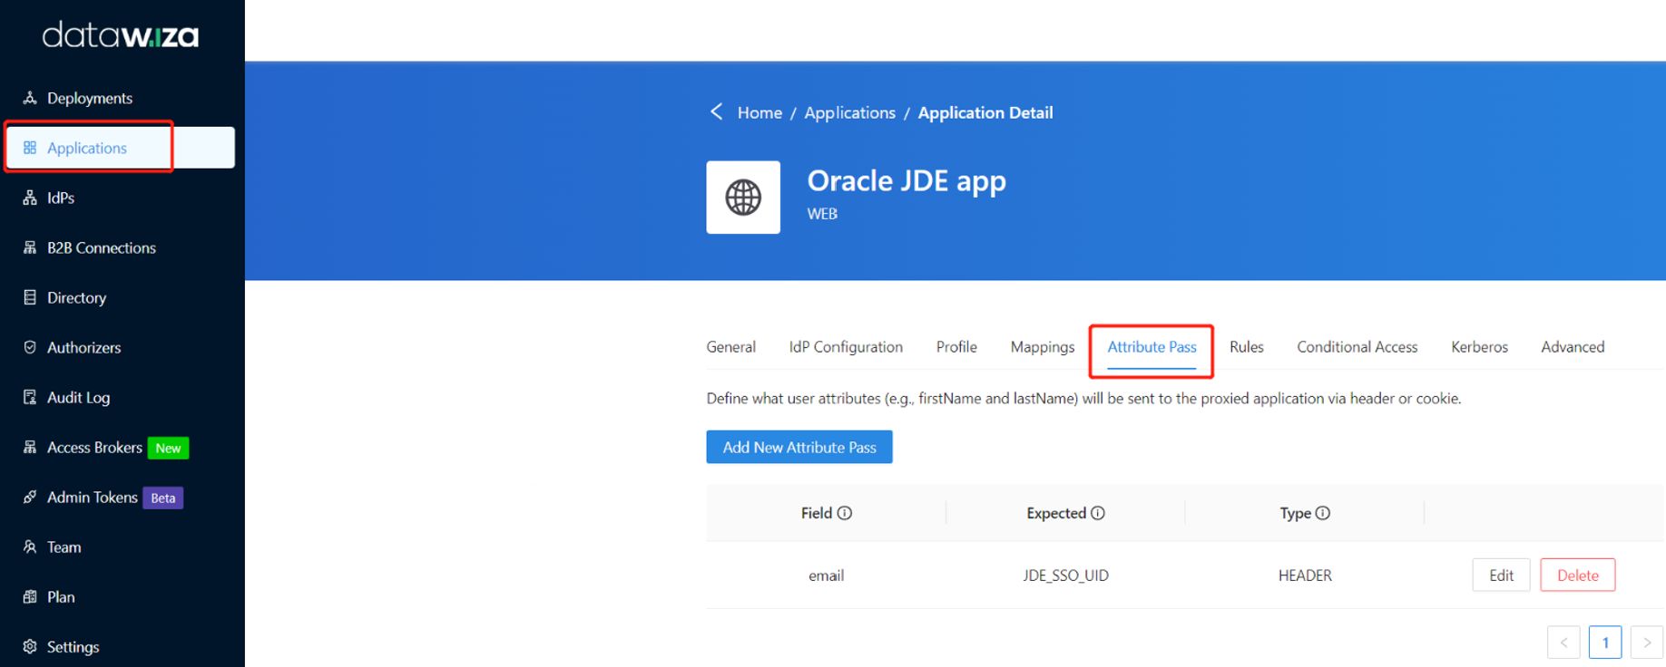1666x667 pixels.
Task: Click Add New Attribute Pass button
Action: [x=799, y=447]
